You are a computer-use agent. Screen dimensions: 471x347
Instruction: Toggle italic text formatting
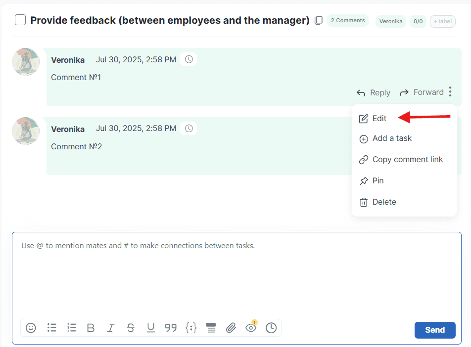tap(111, 328)
